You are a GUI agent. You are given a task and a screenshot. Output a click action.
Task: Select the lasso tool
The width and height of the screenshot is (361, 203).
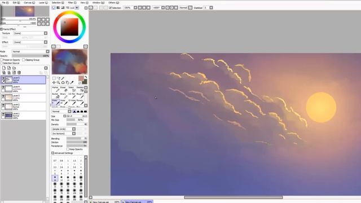pyautogui.click(x=59, y=78)
